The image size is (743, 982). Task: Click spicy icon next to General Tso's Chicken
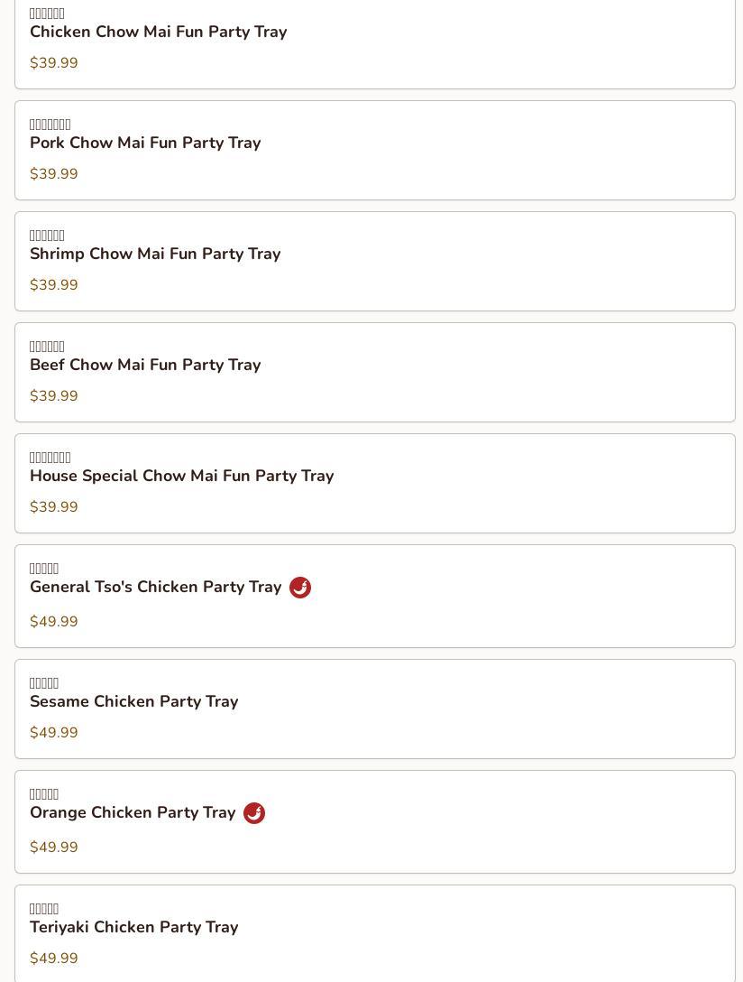click(300, 588)
